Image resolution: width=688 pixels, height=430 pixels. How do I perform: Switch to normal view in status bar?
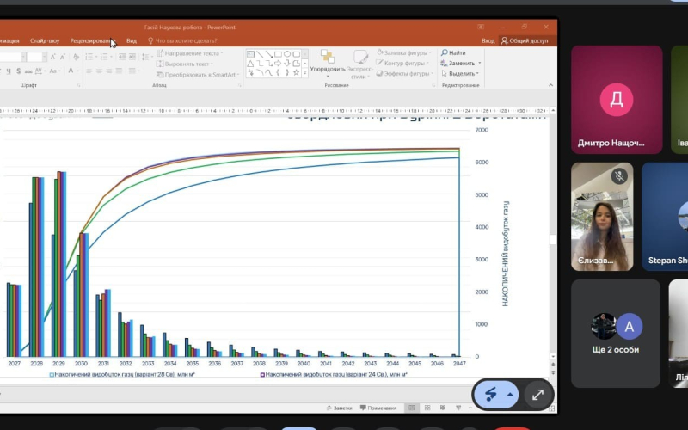(x=413, y=408)
